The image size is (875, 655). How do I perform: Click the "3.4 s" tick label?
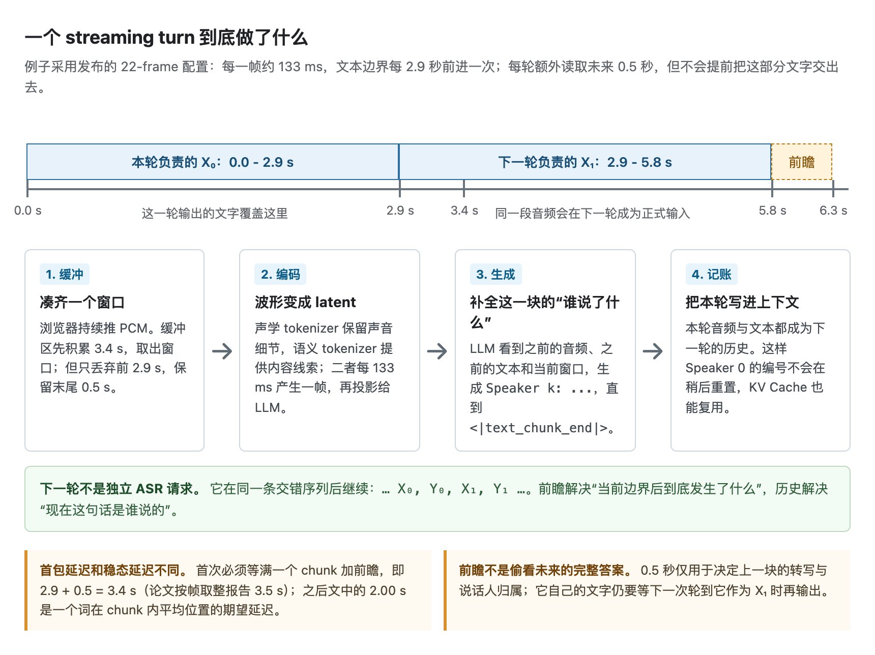point(464,211)
